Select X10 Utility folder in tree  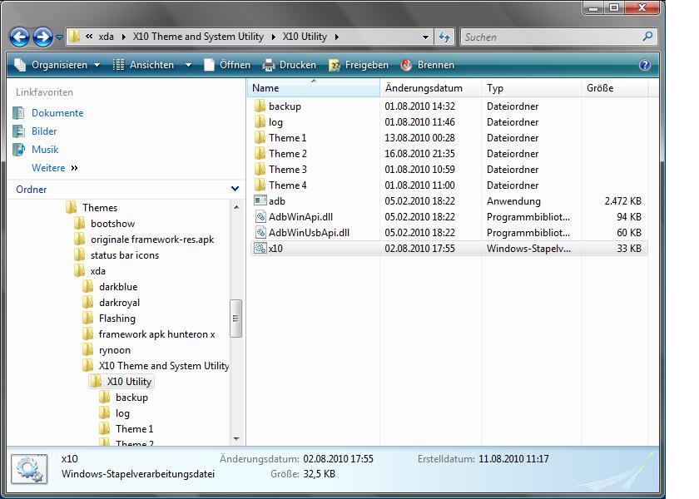click(129, 382)
